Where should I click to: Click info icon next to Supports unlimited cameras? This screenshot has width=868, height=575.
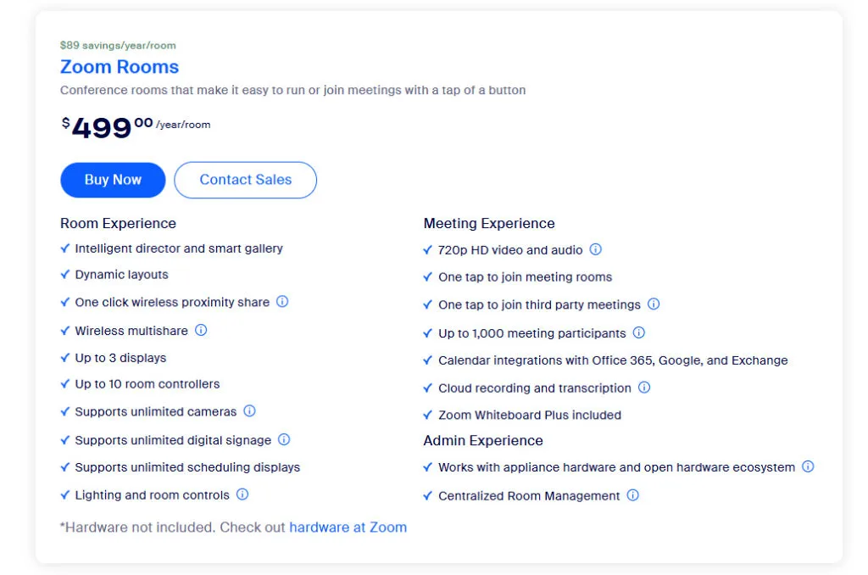coord(249,410)
